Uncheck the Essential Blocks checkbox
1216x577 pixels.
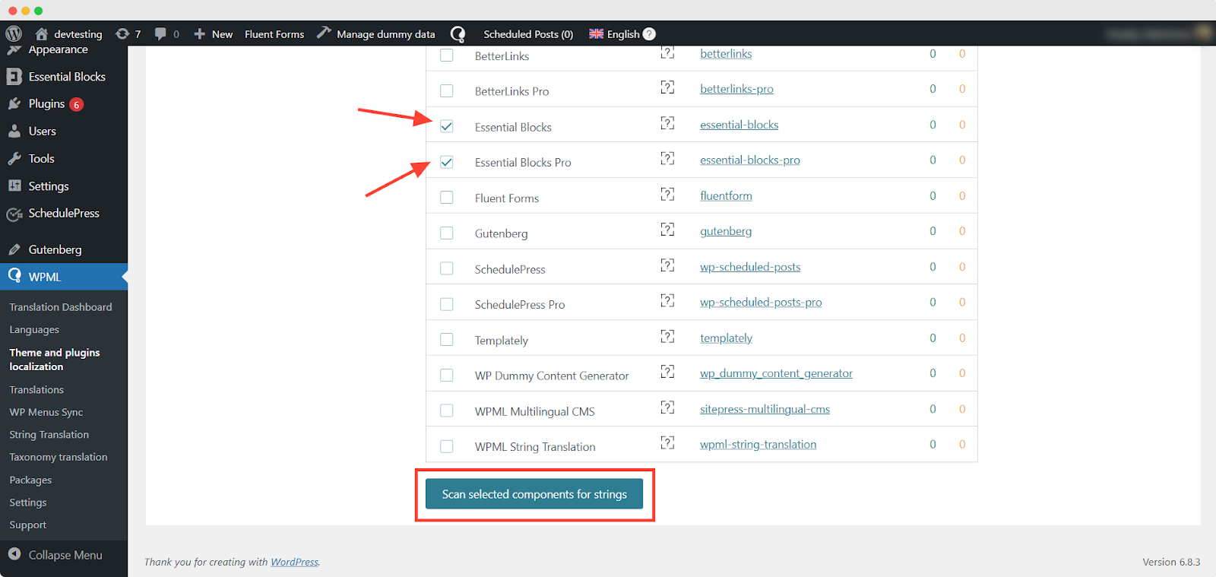point(447,126)
